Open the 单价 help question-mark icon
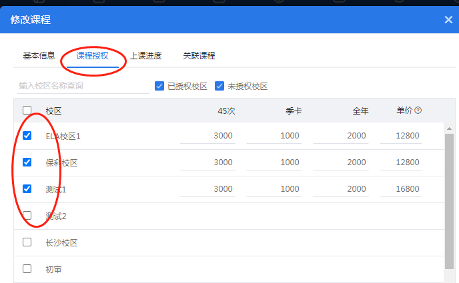The image size is (459, 283). [x=418, y=111]
